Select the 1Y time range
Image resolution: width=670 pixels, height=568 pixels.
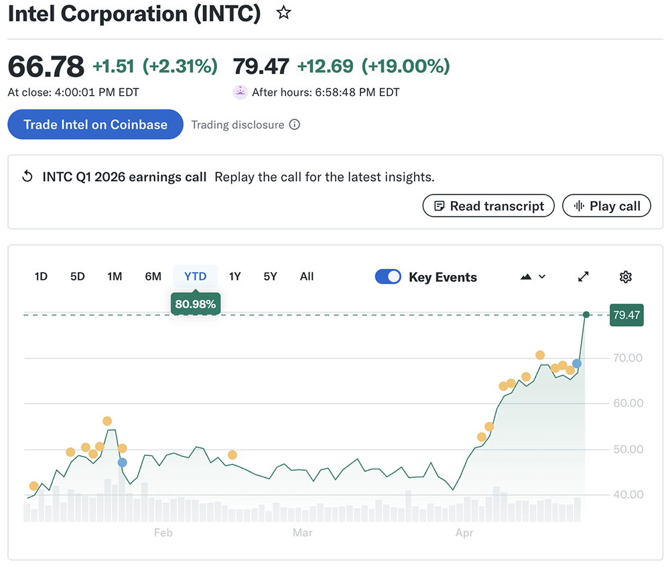tap(234, 276)
